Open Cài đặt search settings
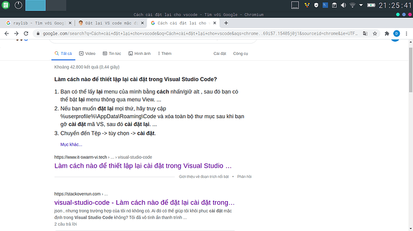Image resolution: width=413 pixels, height=231 pixels. [220, 54]
